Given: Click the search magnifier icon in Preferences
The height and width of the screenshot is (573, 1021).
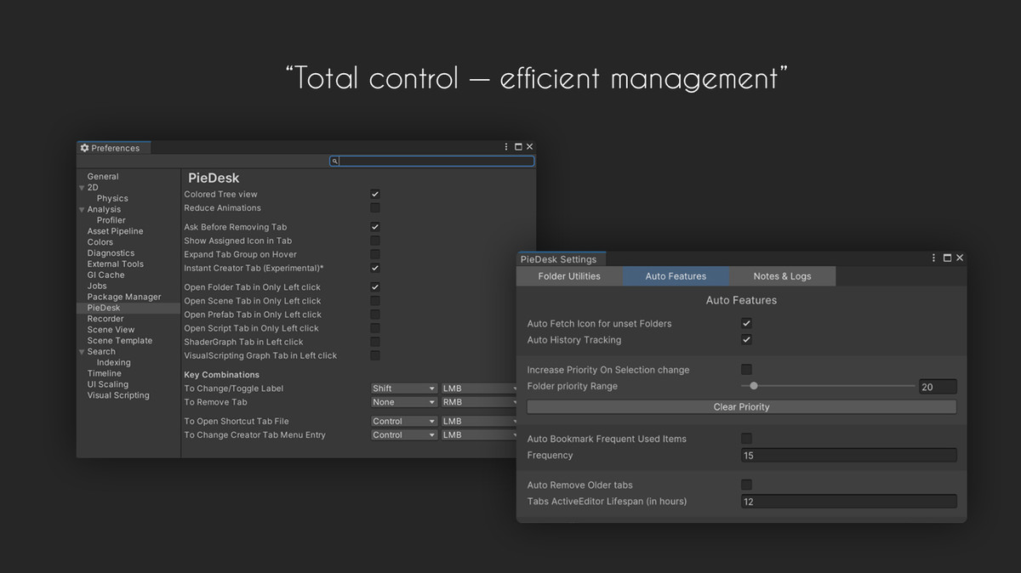Looking at the screenshot, I should tap(335, 161).
